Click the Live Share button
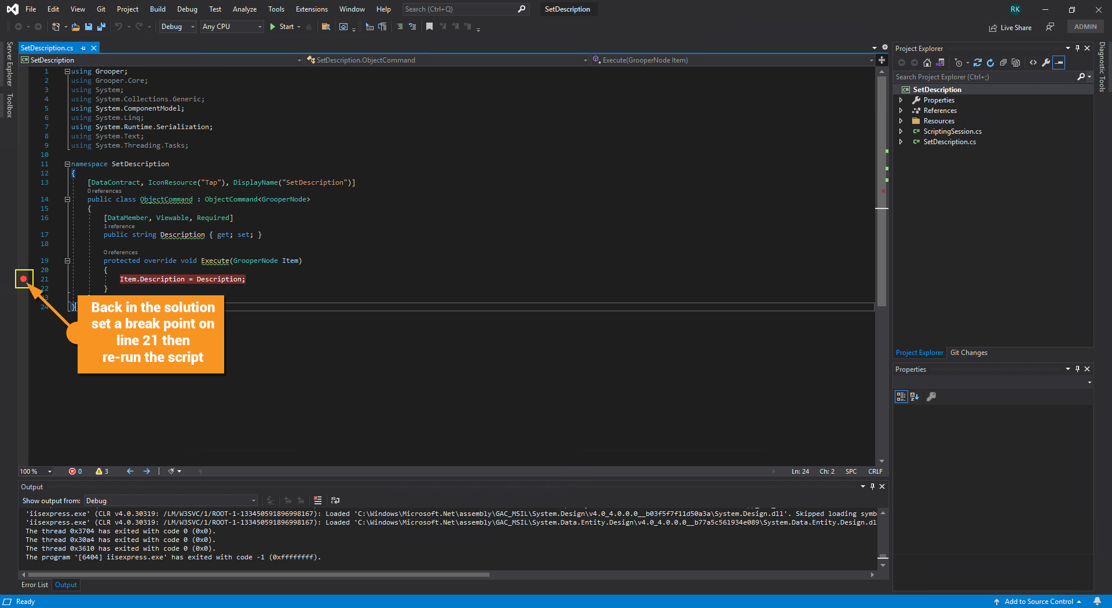The image size is (1112, 608). (1010, 27)
